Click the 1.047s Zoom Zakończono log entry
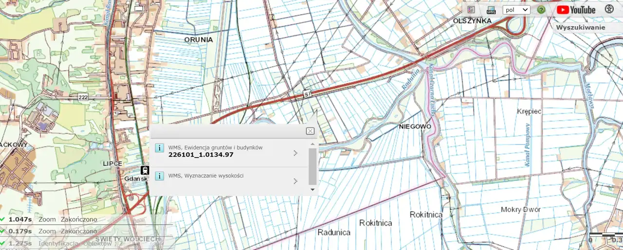Viewport: 623px width, 250px height. [53, 219]
